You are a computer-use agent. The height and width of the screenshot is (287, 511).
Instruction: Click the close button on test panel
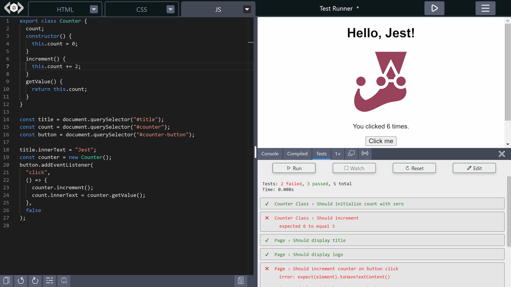(501, 154)
